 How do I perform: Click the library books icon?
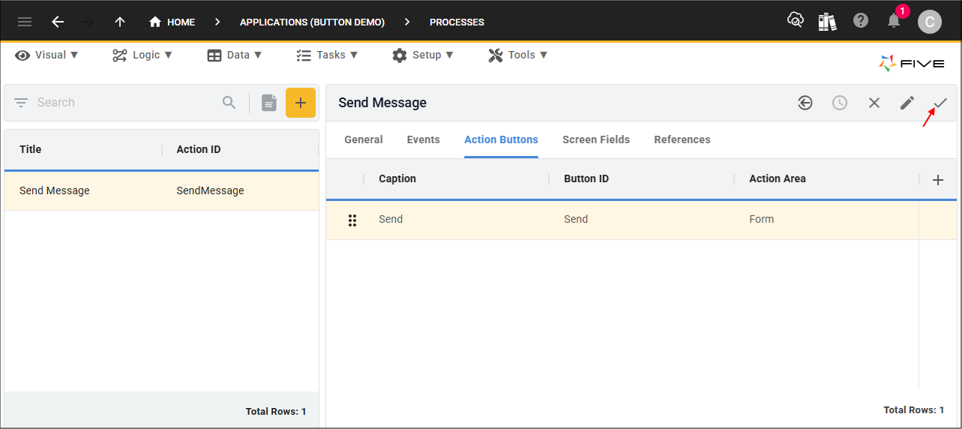pyautogui.click(x=827, y=22)
